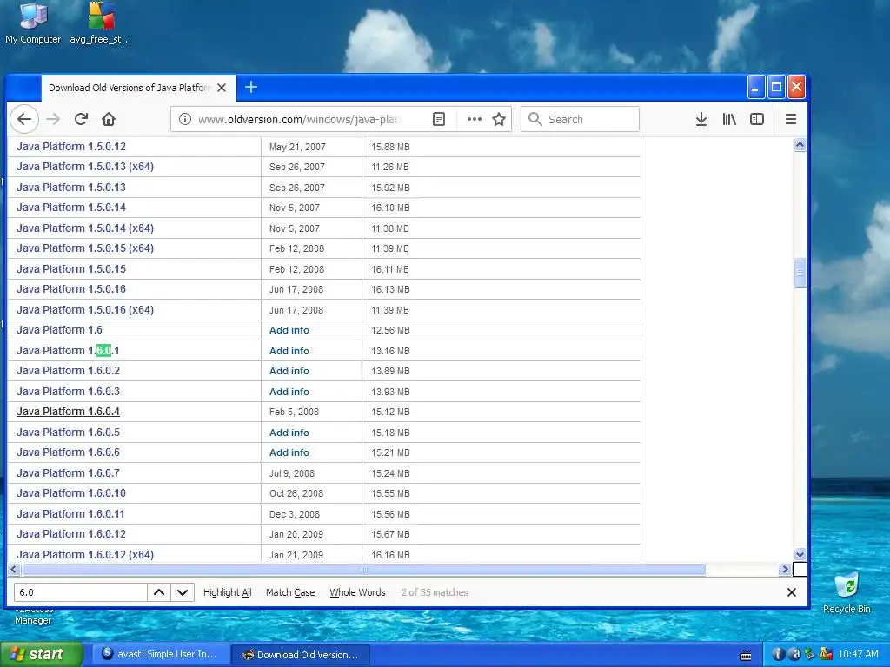Viewport: 890px width, 667px height.
Task: Open Java Platform 1.6.0.1 link
Action: [68, 351]
